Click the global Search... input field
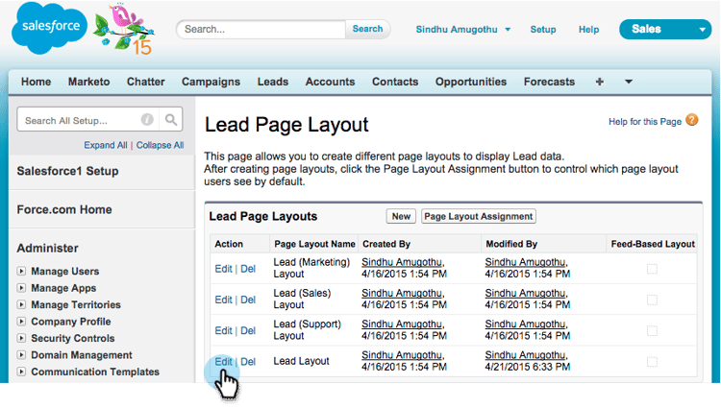This screenshot has width=721, height=408. (x=261, y=30)
